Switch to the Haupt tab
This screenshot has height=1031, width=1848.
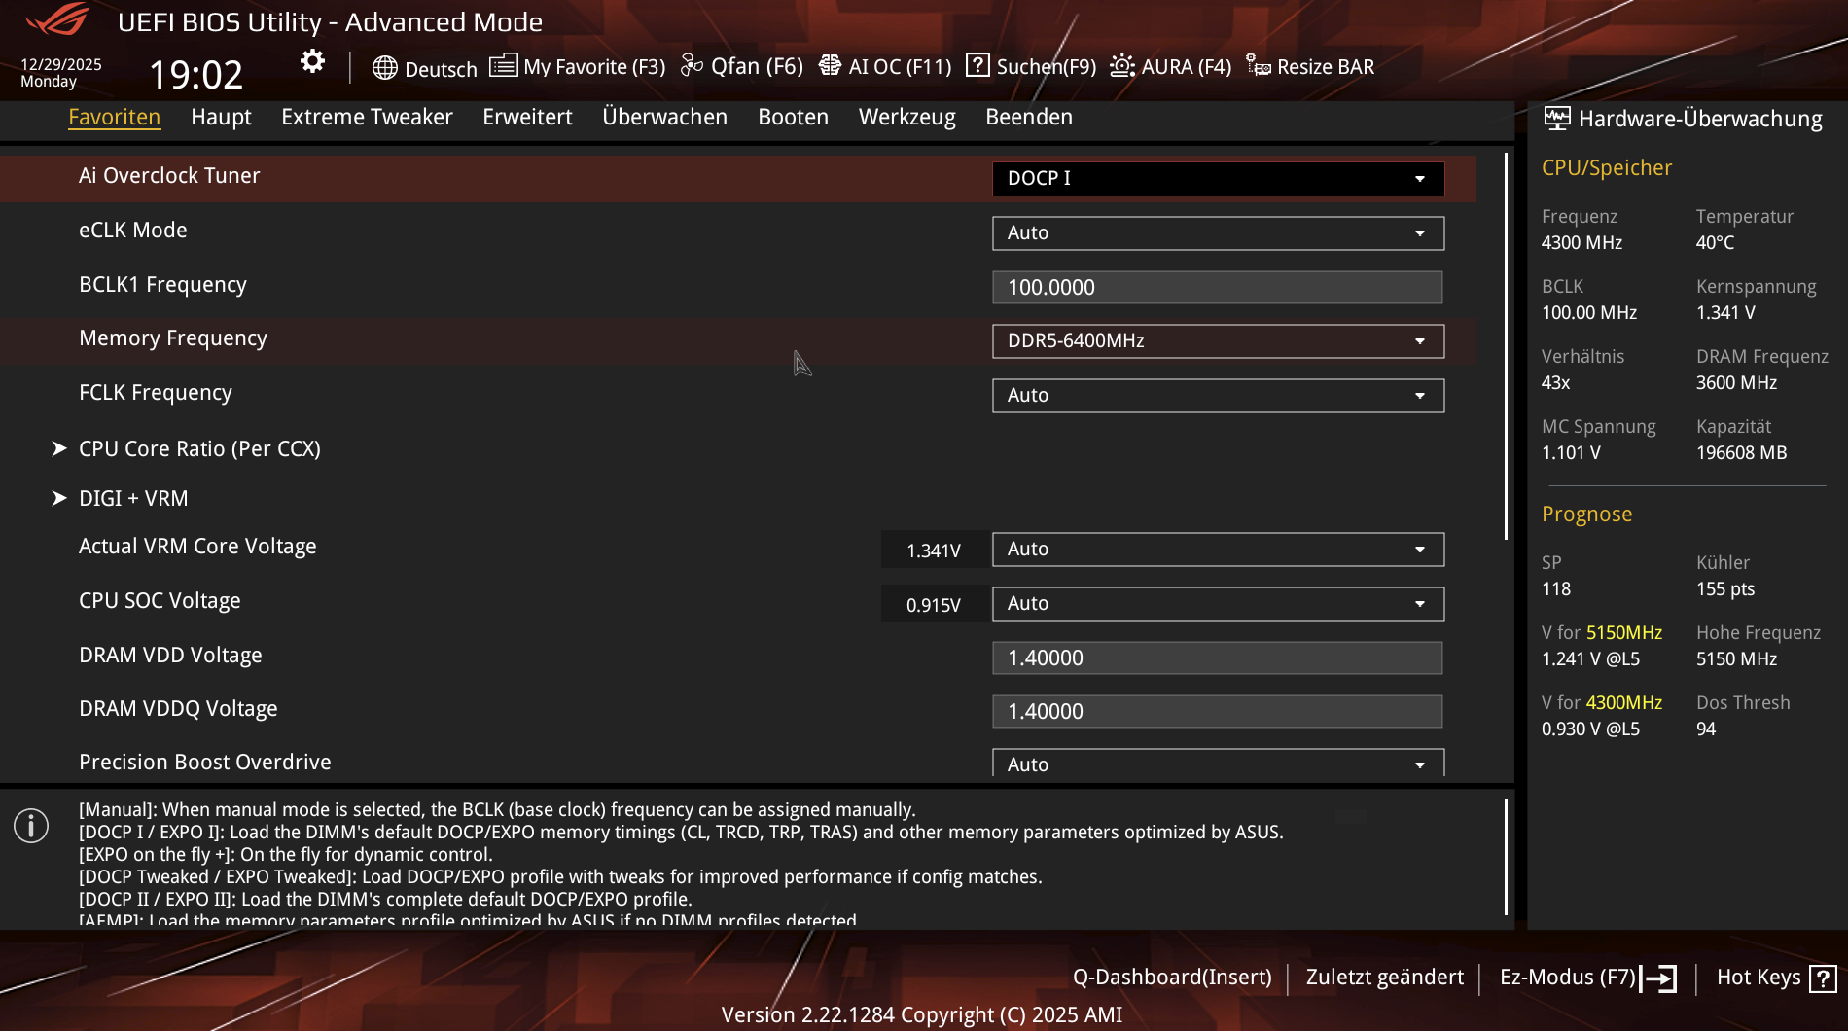[221, 117]
